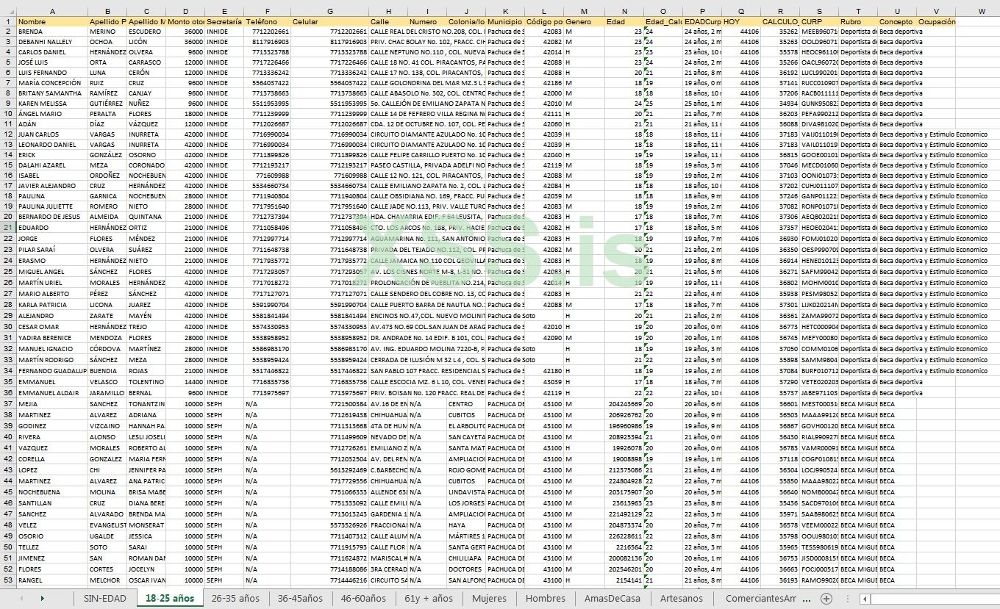This screenshot has height=609, width=1000.
Task: Click the active 18-25 años sheet tab
Action: (170, 599)
